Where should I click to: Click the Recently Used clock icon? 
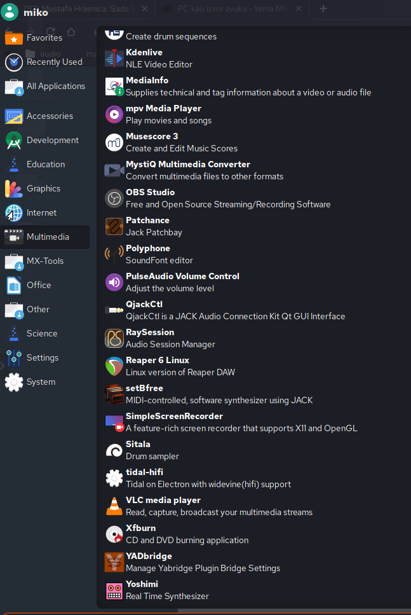14,62
